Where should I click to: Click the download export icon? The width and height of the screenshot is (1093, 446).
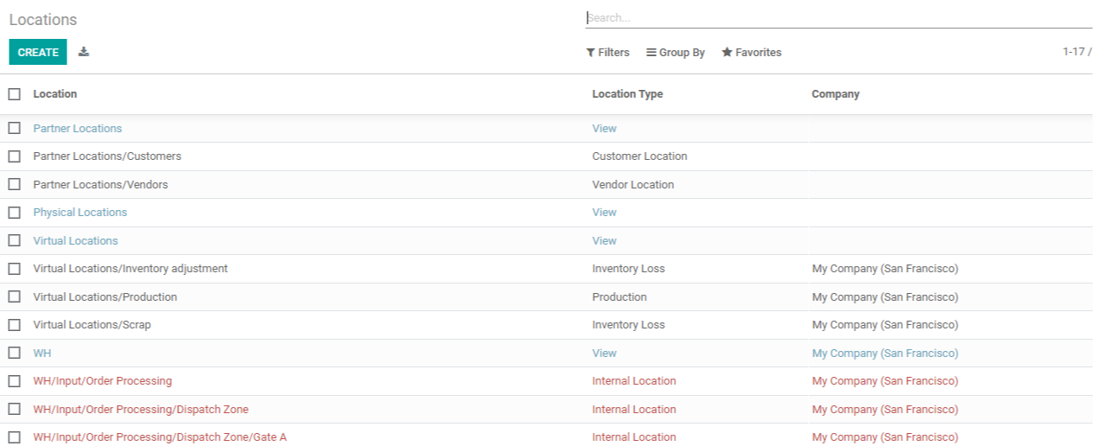[84, 52]
